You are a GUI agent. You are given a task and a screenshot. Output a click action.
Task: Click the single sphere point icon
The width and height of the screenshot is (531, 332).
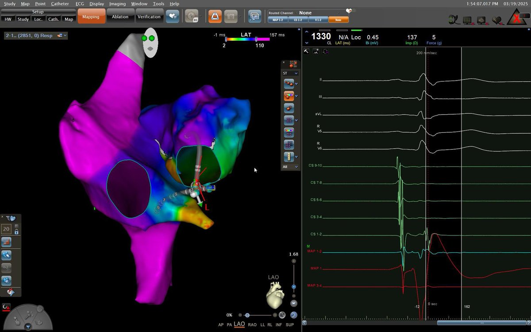289,108
